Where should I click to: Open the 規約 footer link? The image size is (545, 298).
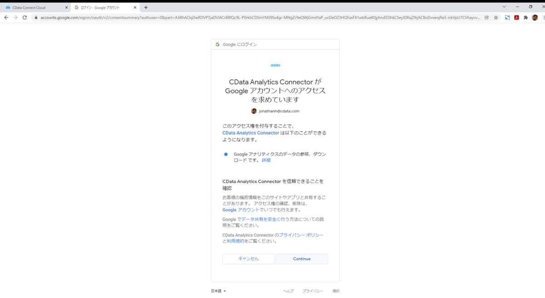coord(336,291)
